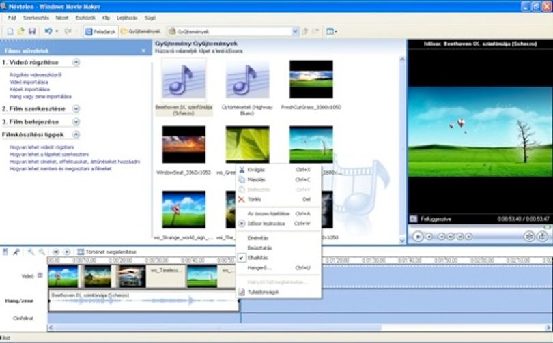553x343 pixels.
Task: Click the Split clip button in preview
Action: (528, 237)
